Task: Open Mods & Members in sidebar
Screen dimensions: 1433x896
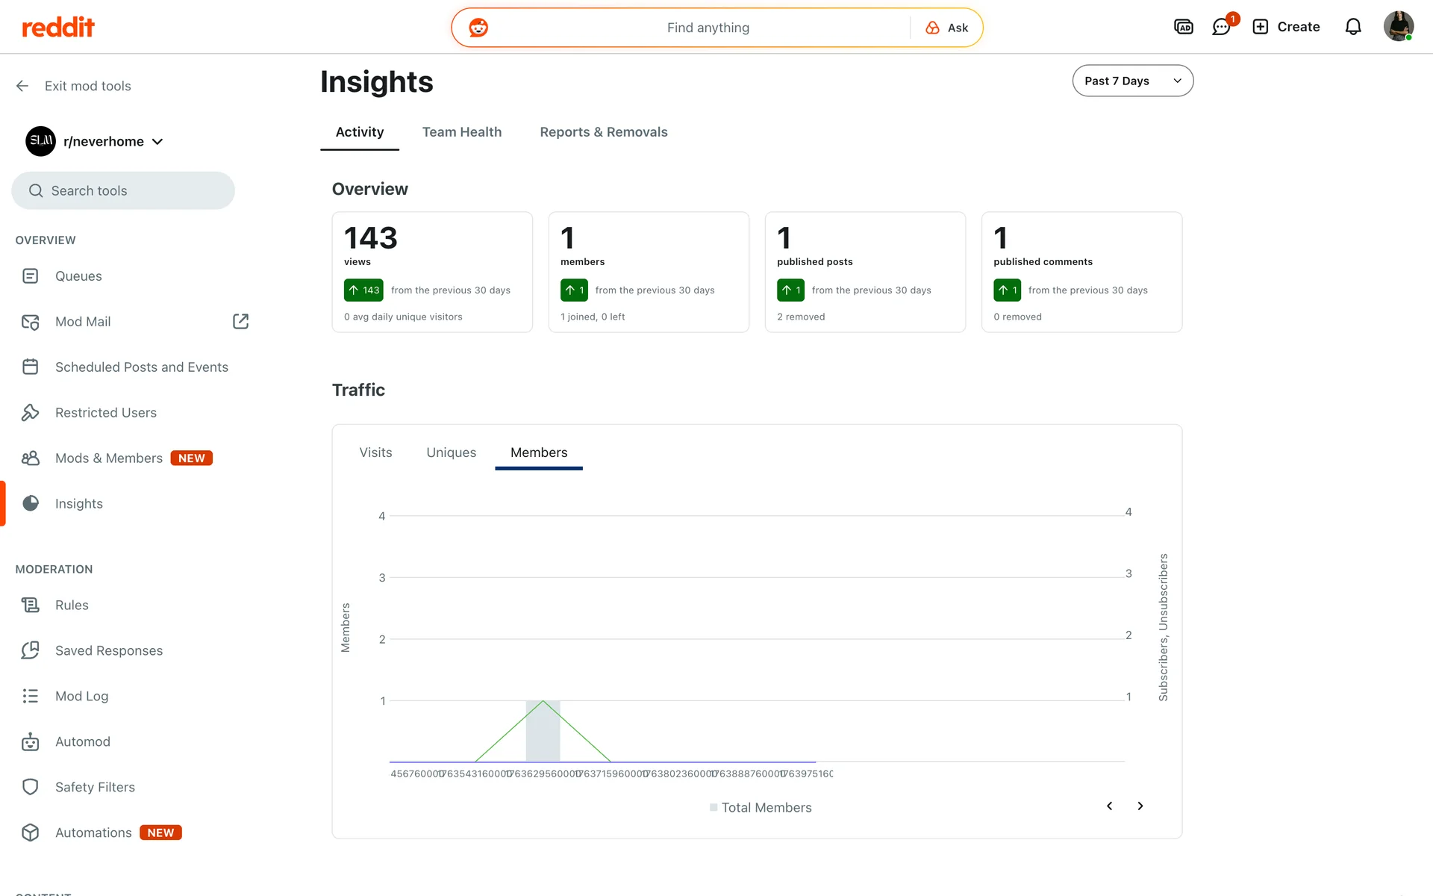Action: (x=108, y=458)
